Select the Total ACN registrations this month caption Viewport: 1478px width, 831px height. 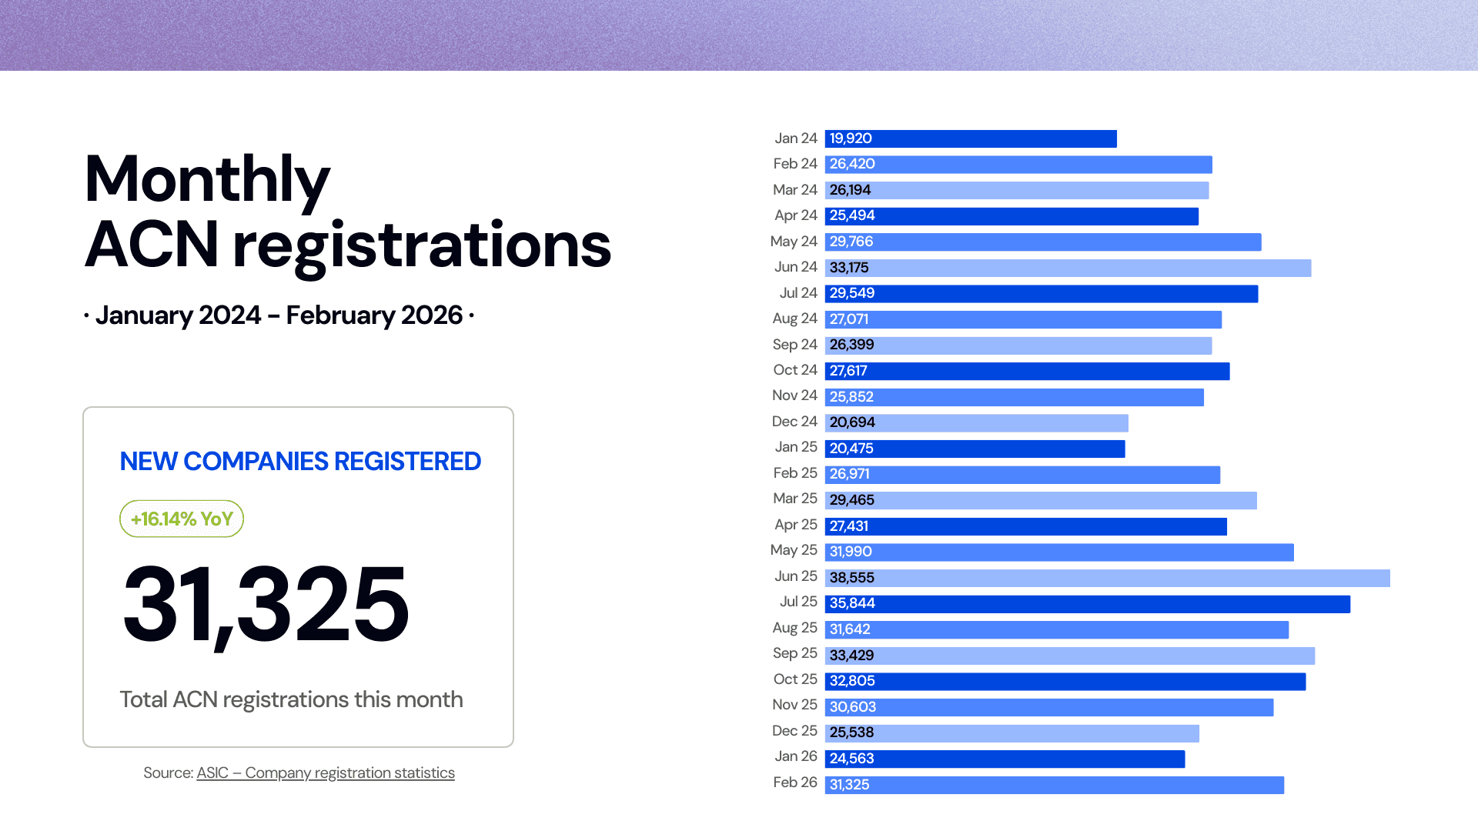coord(291,699)
